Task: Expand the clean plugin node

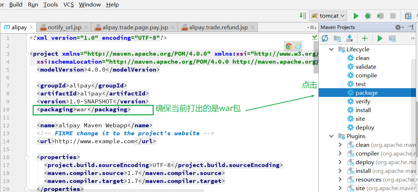Action: 340,145
